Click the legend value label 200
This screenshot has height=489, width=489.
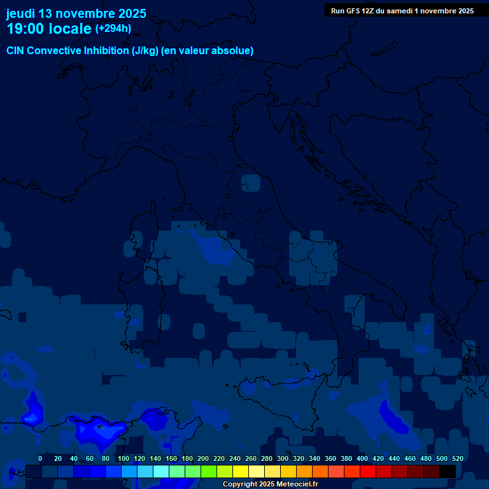(x=203, y=458)
